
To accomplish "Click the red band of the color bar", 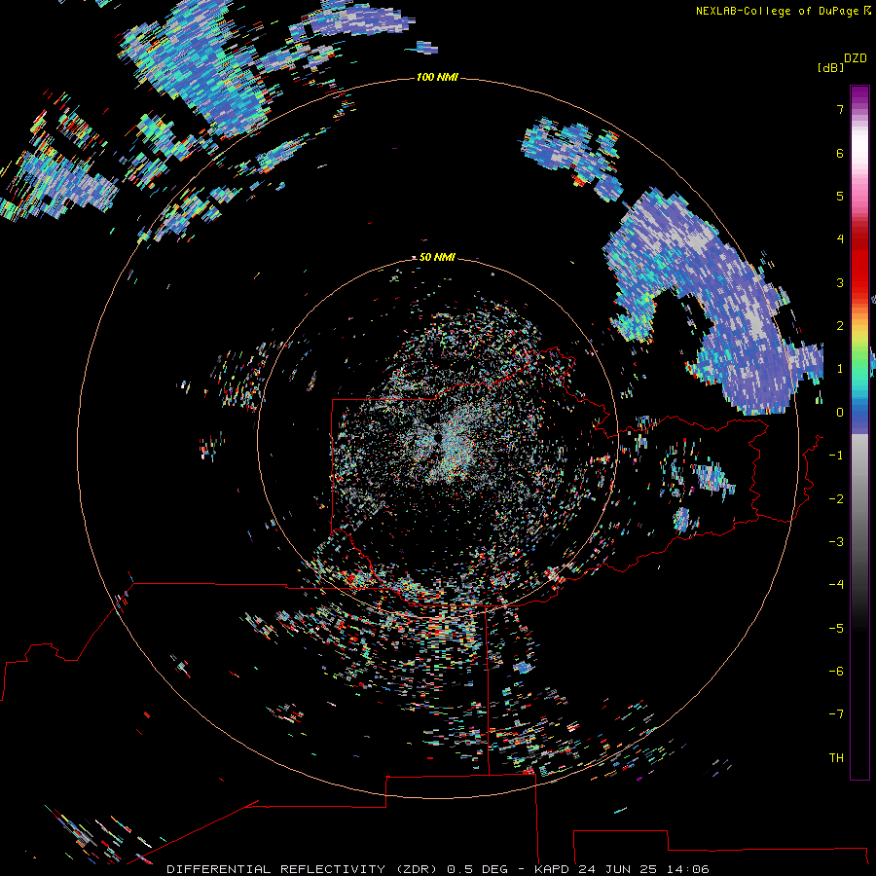I will (859, 263).
